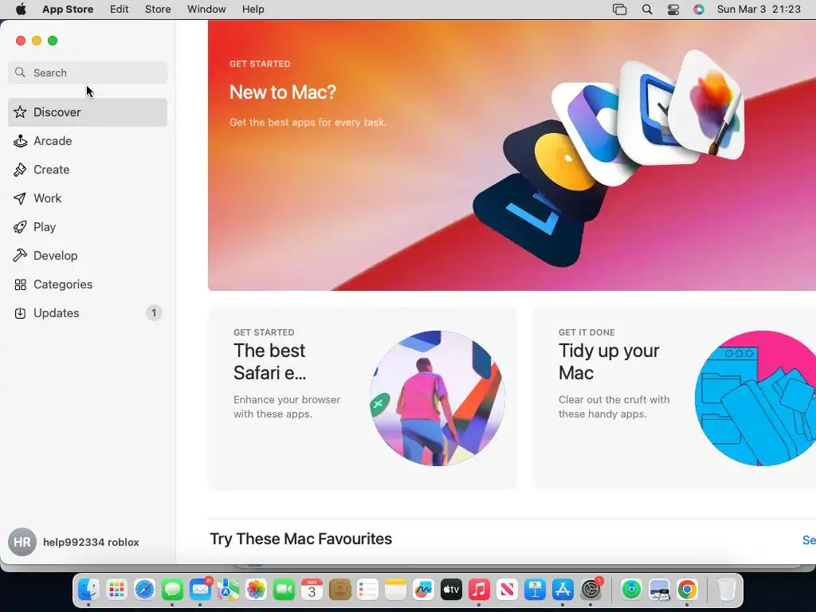Open the Tidy up your Mac card
816x612 pixels.
674,398
